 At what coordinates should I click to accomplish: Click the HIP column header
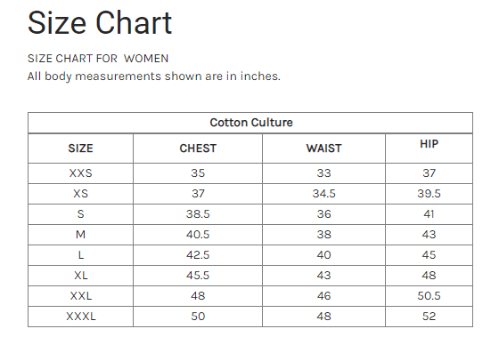(x=429, y=144)
